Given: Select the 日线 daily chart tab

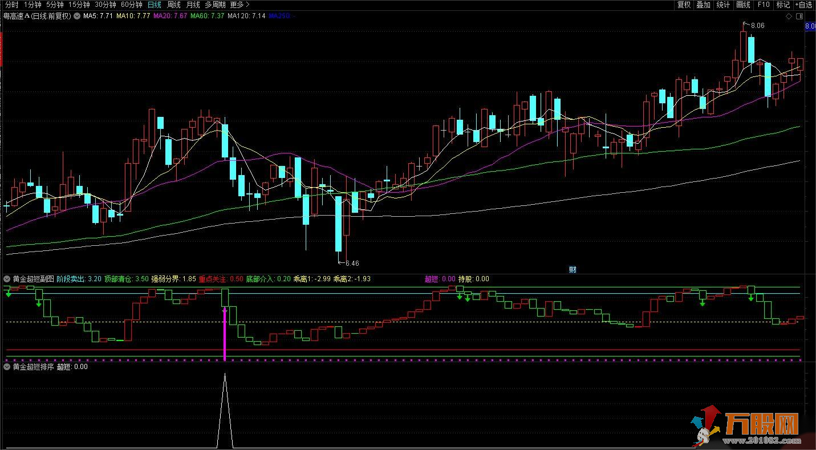Looking at the screenshot, I should 154,5.
